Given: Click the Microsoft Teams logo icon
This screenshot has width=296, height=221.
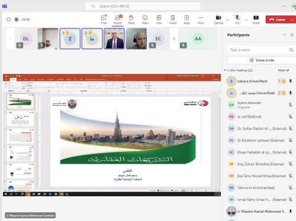Looking at the screenshot, I should [5, 6].
